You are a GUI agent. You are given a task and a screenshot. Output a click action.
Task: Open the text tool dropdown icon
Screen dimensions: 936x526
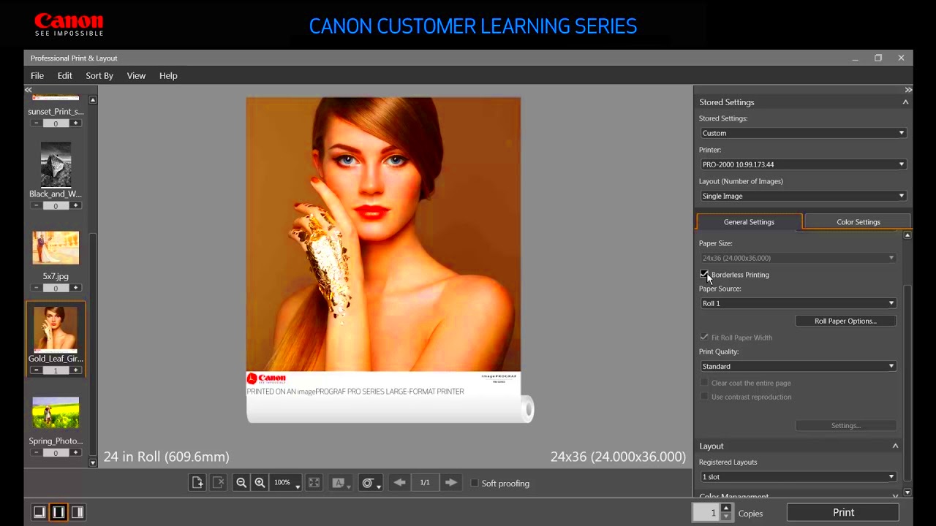tap(340, 483)
